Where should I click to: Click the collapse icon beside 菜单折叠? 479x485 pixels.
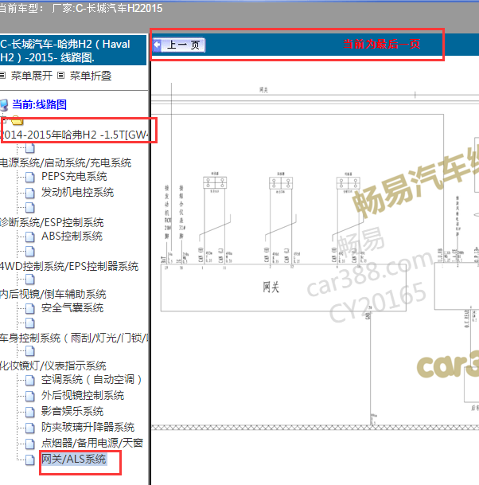pyautogui.click(x=61, y=75)
